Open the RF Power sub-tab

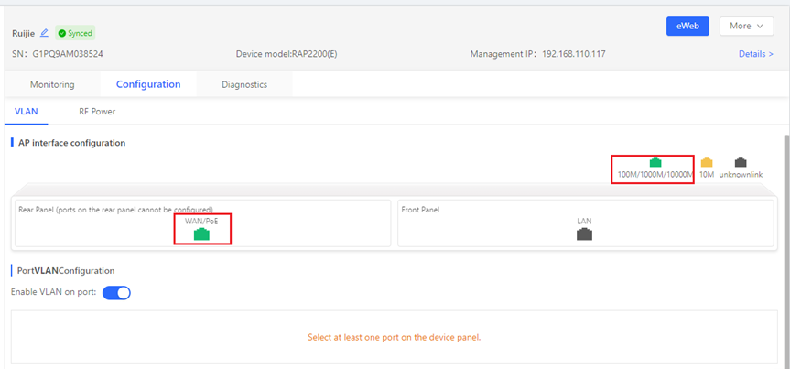coord(97,112)
